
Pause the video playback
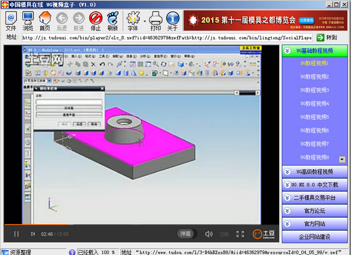[x=16, y=234]
